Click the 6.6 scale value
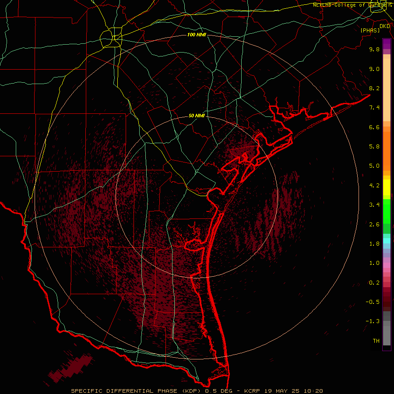 (x=374, y=127)
